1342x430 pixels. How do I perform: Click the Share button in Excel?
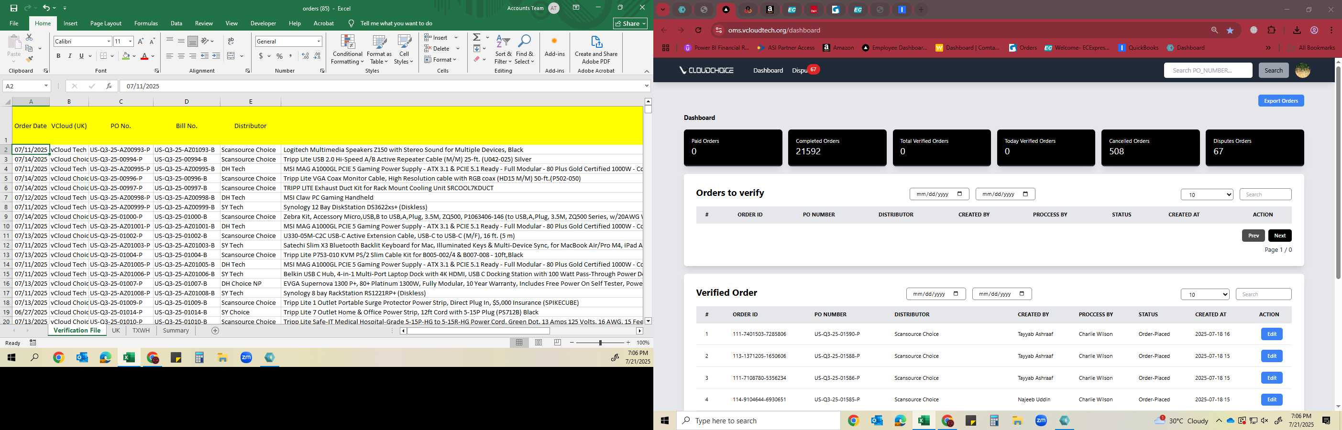pyautogui.click(x=630, y=23)
